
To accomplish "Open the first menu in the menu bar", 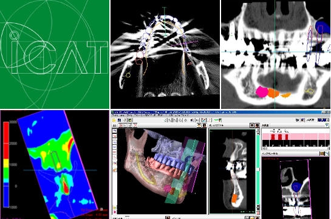I will coord(115,115).
